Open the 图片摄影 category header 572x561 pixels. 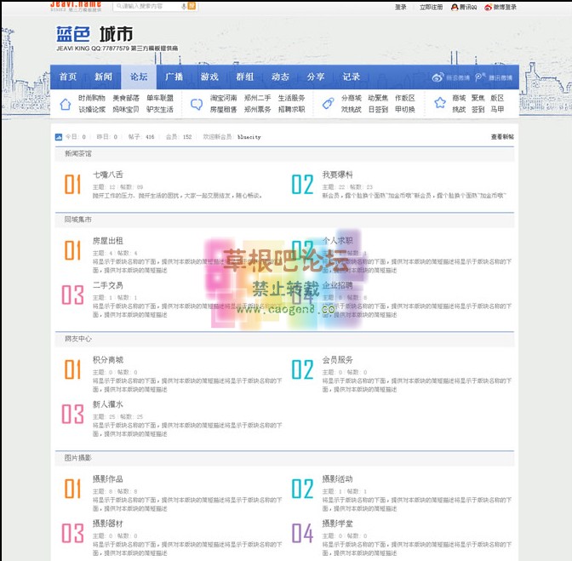tap(78, 458)
